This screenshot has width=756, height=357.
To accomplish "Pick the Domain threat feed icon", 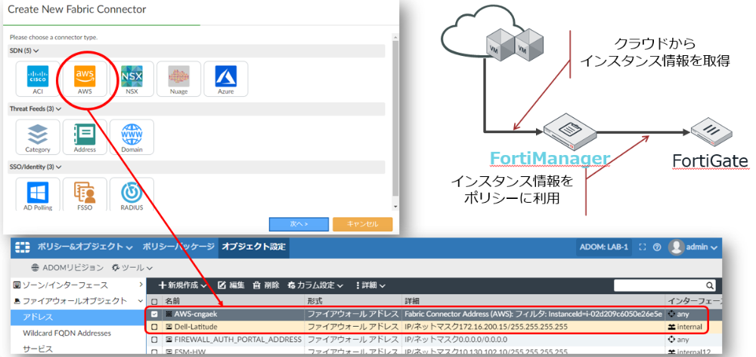I will pos(132,137).
